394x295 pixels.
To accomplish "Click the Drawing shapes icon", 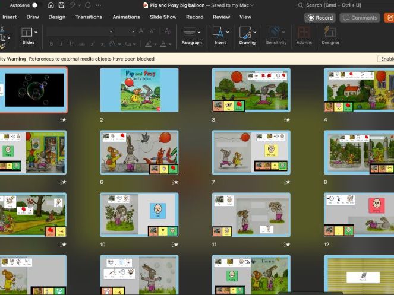I will point(245,33).
